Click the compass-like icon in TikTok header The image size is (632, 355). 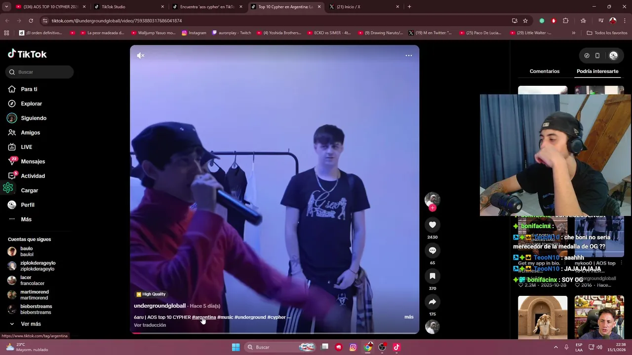(x=587, y=56)
